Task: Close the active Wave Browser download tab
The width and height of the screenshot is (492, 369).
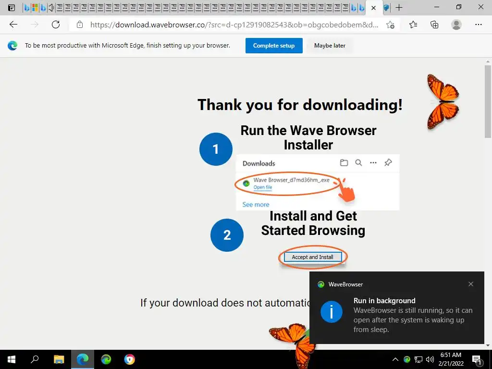Action: (x=373, y=8)
